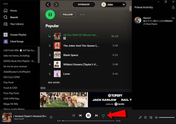Toggle shuffle playback
Screen dimensions: 176x124
click(73, 115)
